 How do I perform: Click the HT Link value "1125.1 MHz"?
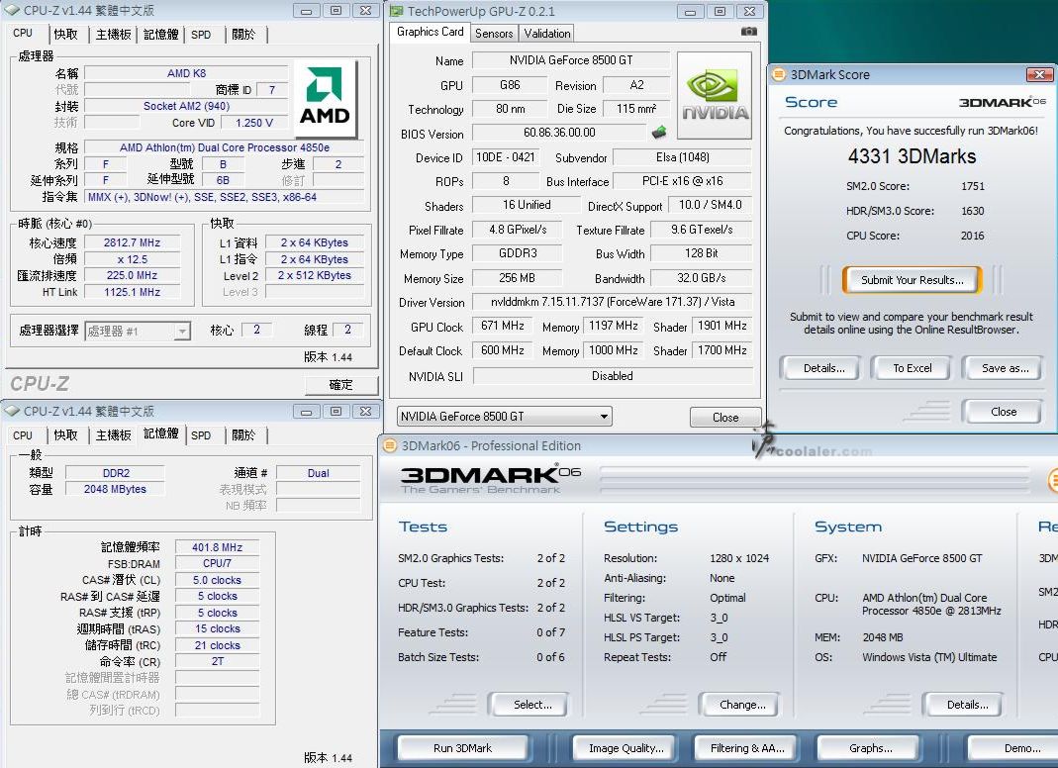pos(133,292)
